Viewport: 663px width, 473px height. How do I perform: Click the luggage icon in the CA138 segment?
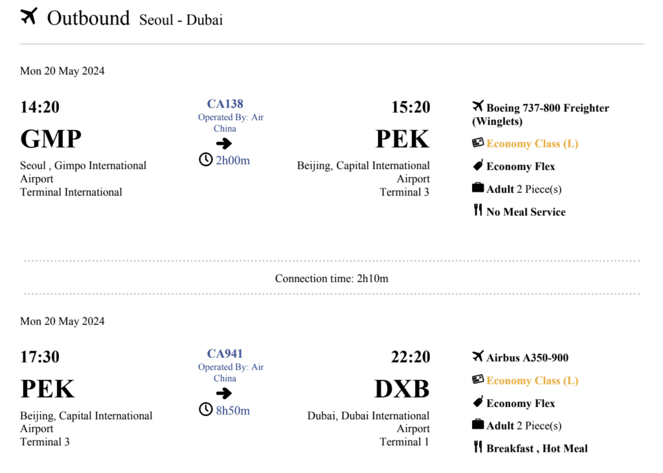point(478,188)
